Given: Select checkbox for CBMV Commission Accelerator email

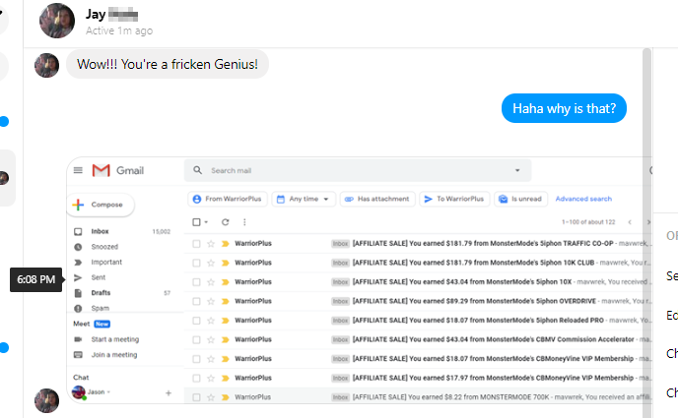Looking at the screenshot, I should (196, 340).
